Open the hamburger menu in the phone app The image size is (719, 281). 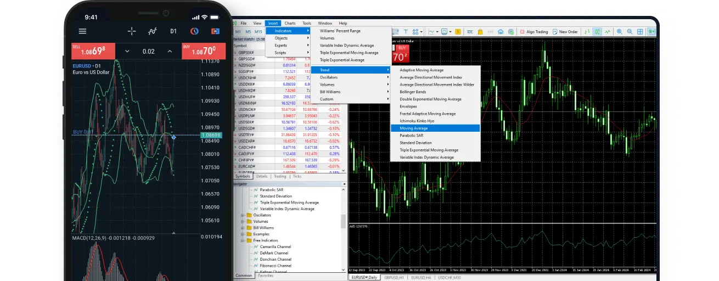click(x=82, y=31)
